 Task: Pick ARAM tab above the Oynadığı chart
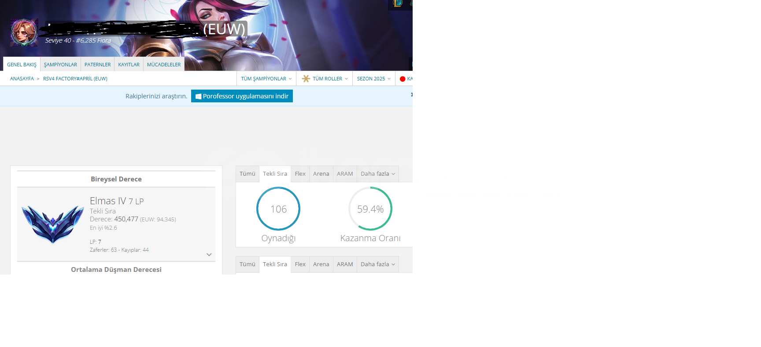click(345, 174)
